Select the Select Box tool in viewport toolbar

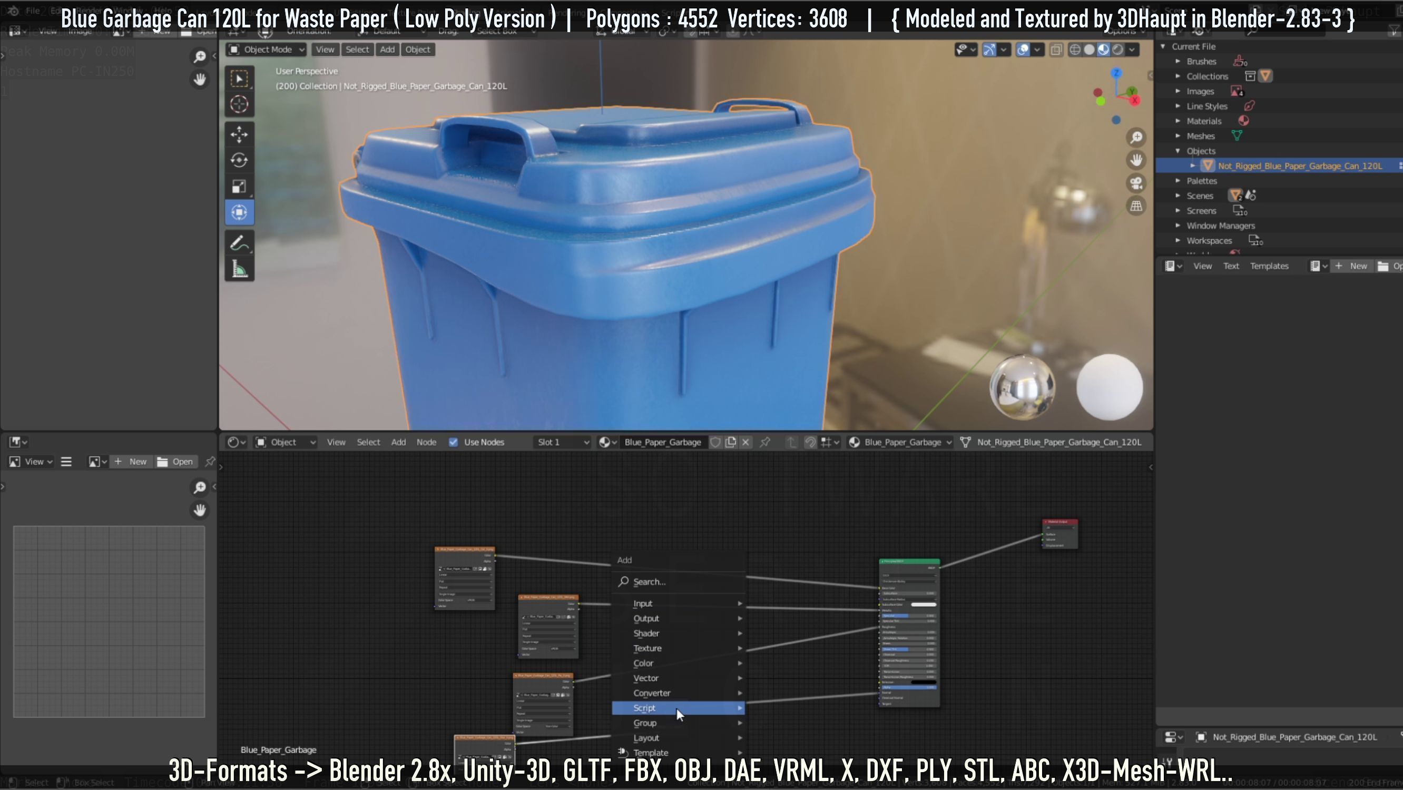point(239,79)
